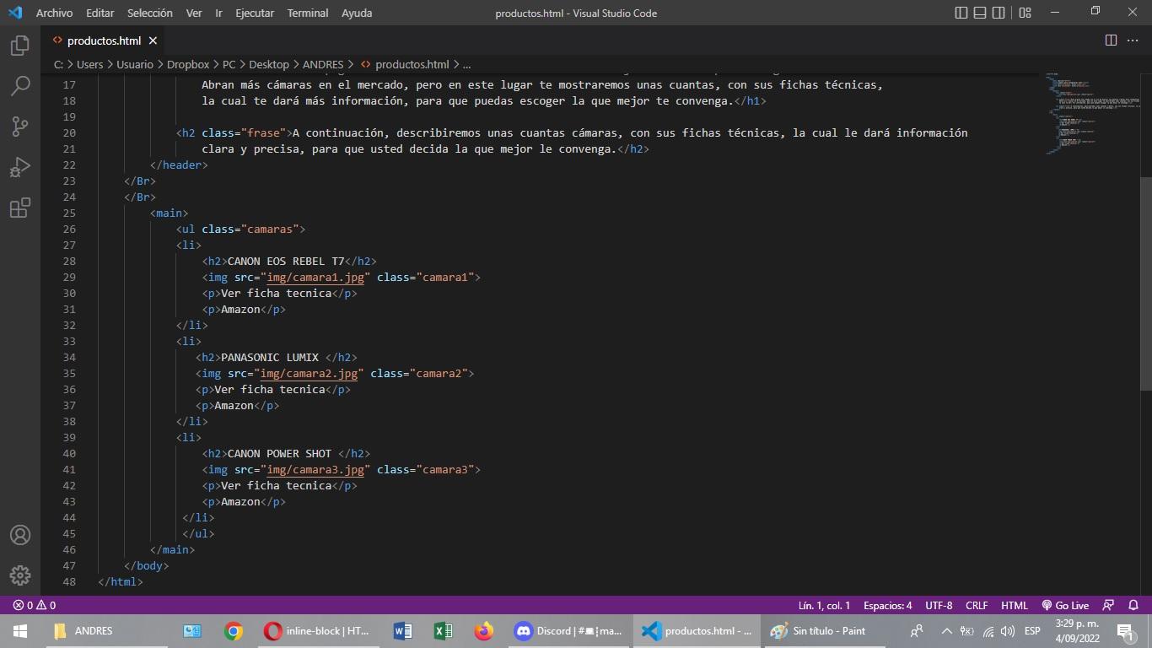The image size is (1152, 648).
Task: Open the Archivo menu
Action: [x=54, y=13]
